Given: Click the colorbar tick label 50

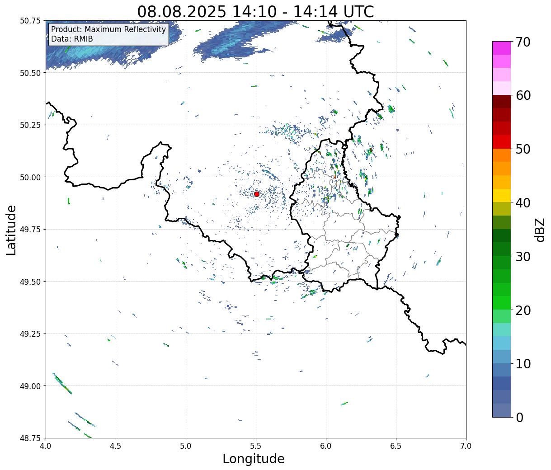Looking at the screenshot, I should click(x=523, y=149).
